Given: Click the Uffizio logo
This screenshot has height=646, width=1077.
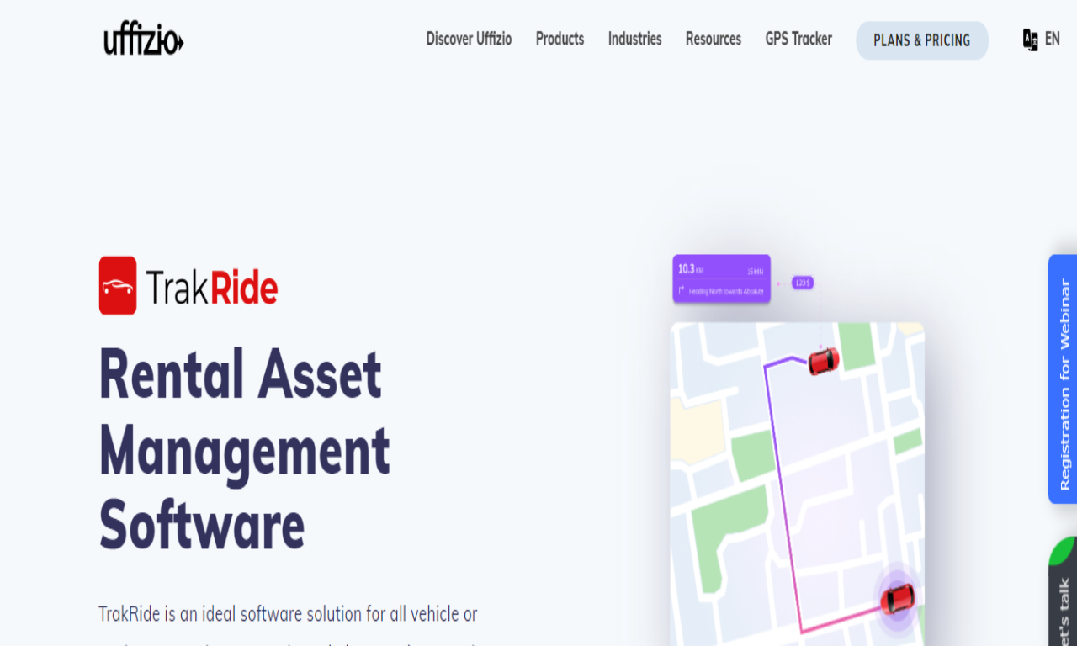Looking at the screenshot, I should (144, 39).
